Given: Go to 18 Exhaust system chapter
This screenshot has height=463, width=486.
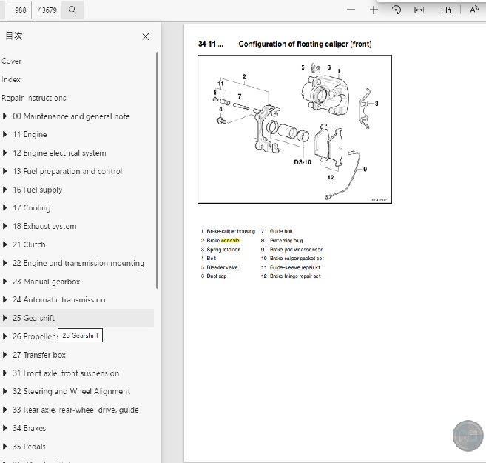Looking at the screenshot, I should point(44,226).
